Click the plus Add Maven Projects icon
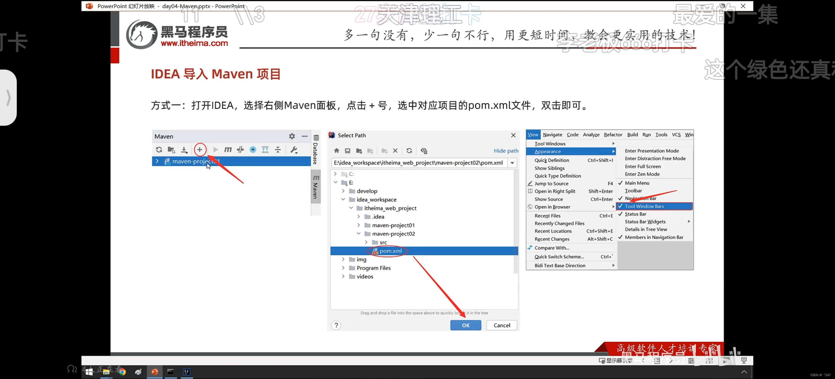The height and width of the screenshot is (379, 835). click(200, 149)
